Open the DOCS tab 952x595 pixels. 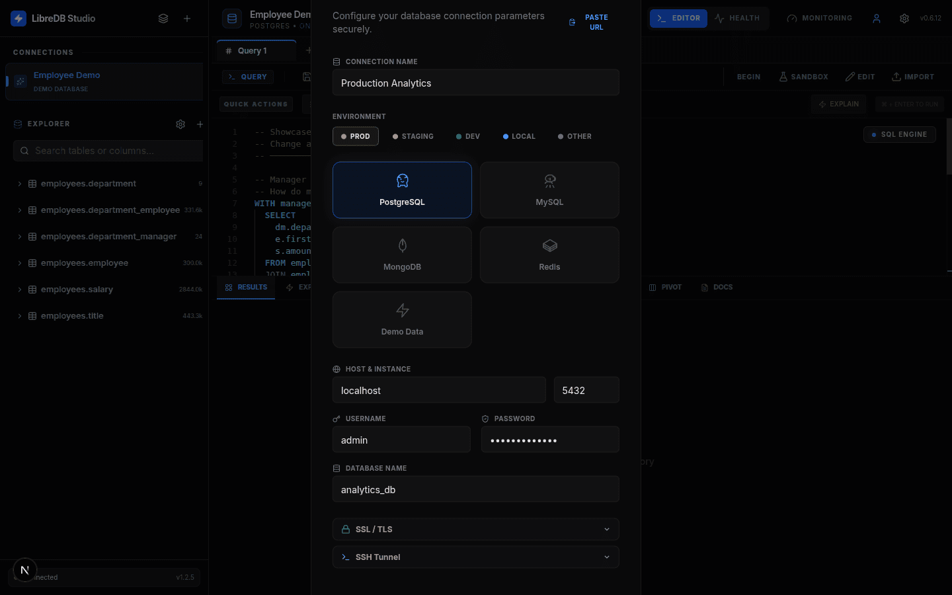717,288
